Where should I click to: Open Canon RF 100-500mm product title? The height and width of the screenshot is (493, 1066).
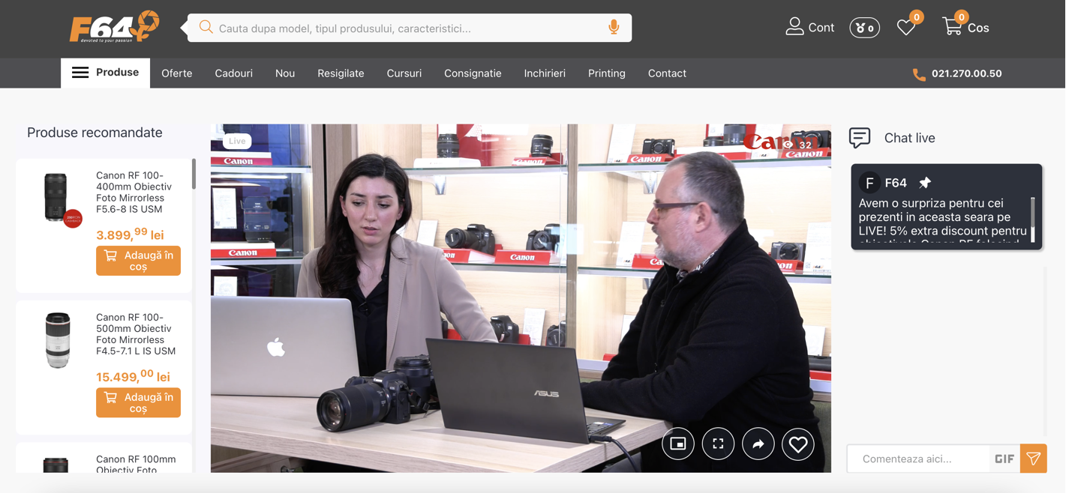pos(136,334)
